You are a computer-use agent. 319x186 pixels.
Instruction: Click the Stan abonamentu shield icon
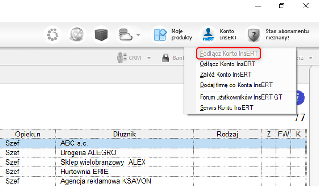(x=254, y=35)
